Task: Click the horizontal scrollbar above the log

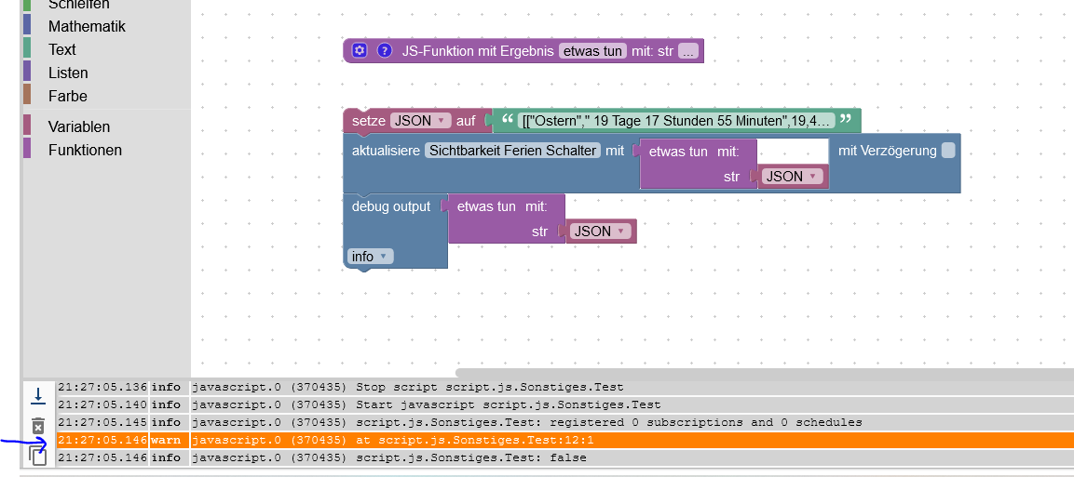Action: 765,373
